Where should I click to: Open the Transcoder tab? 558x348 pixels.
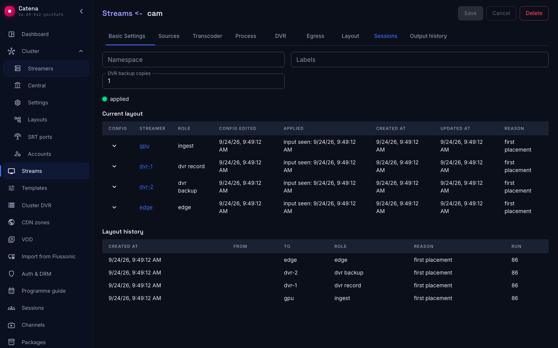click(207, 36)
